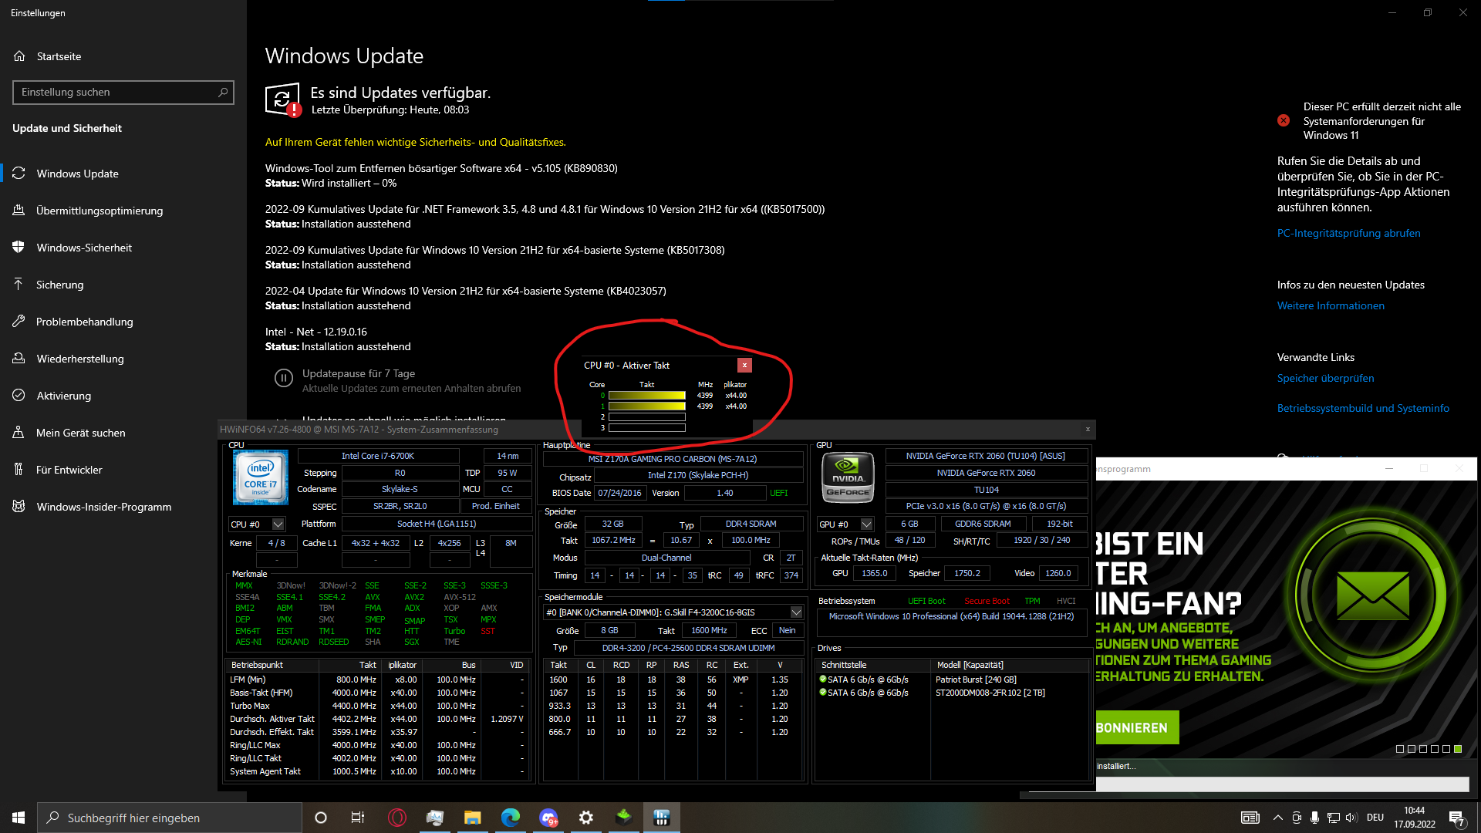1481x833 pixels.
Task: Click the volume icon in the system tray
Action: 1351,818
